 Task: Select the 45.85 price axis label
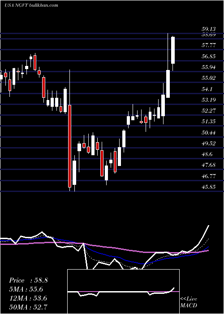coord(208,187)
